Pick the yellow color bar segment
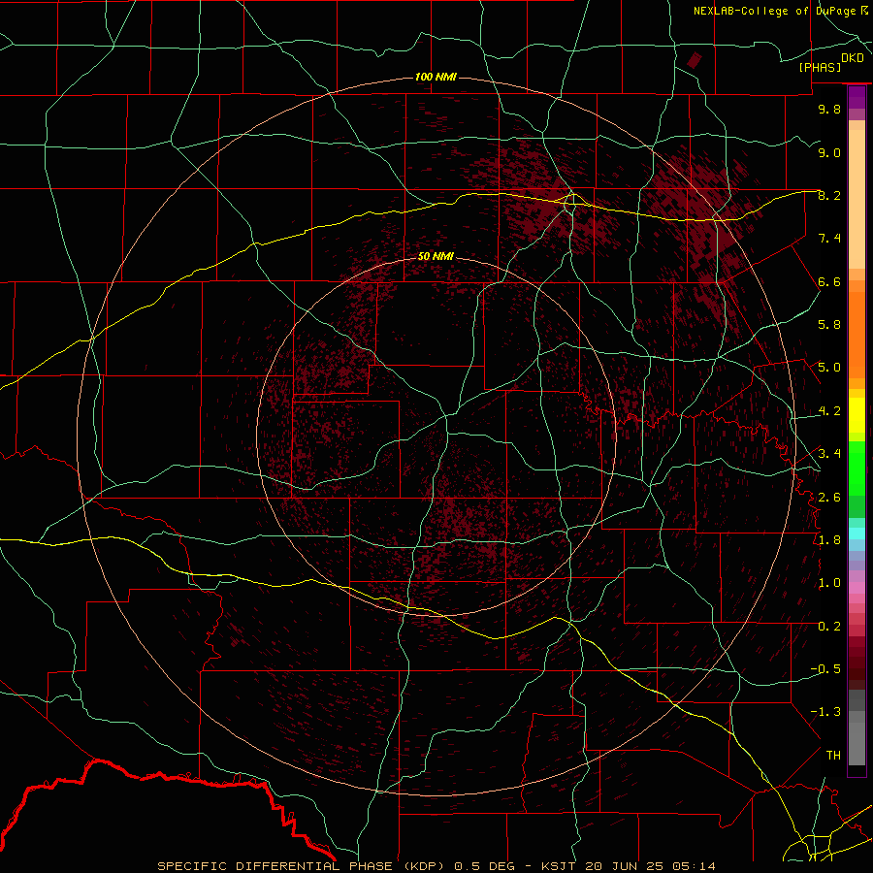Viewport: 873px width, 873px height. click(x=857, y=415)
